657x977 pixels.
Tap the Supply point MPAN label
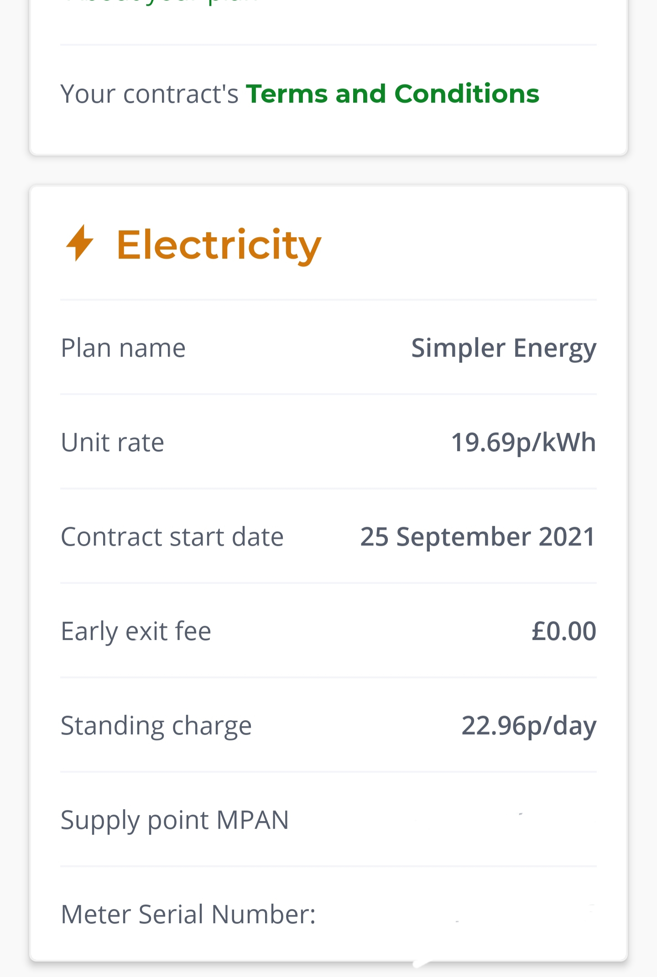(x=175, y=820)
